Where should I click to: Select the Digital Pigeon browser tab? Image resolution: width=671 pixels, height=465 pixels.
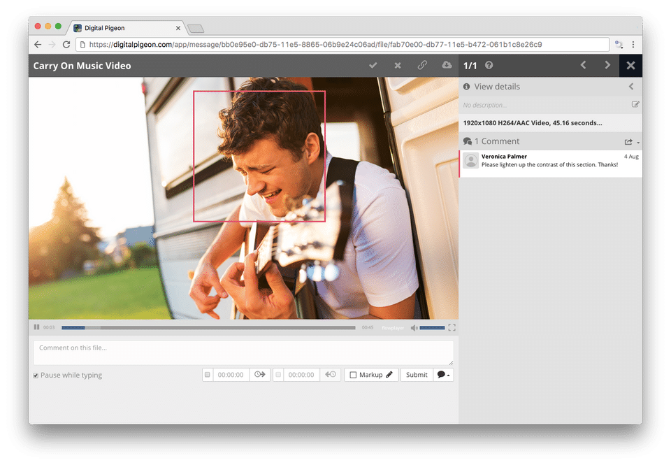point(127,28)
